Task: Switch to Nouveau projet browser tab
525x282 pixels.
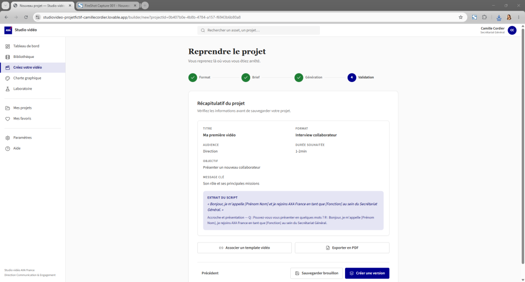Action: (x=42, y=6)
